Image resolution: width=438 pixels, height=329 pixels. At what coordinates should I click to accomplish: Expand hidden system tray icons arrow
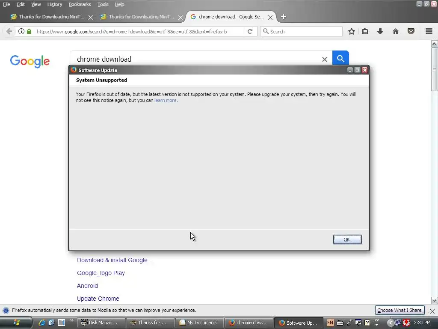pyautogui.click(x=390, y=323)
